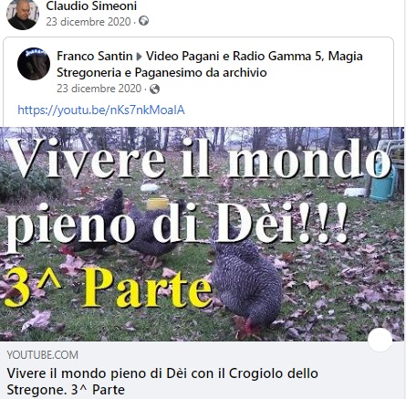Open the shared post's 23 dicembre 2020 date

(99, 89)
